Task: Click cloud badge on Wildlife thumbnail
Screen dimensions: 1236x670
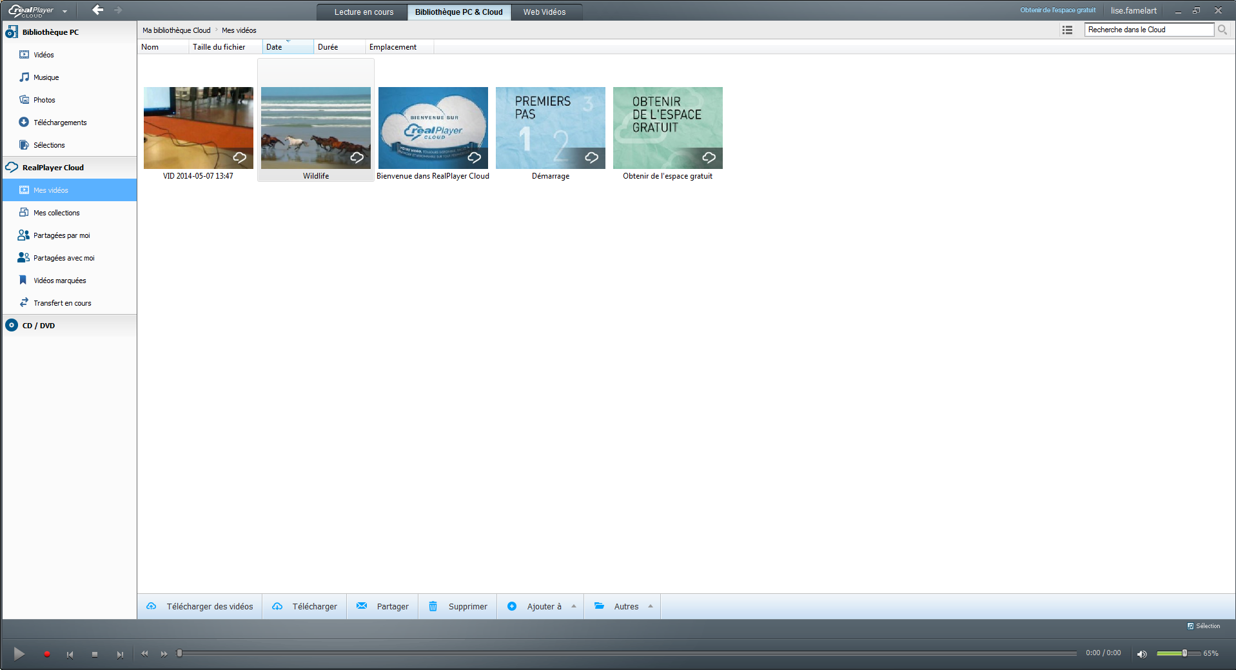Action: 357,157
